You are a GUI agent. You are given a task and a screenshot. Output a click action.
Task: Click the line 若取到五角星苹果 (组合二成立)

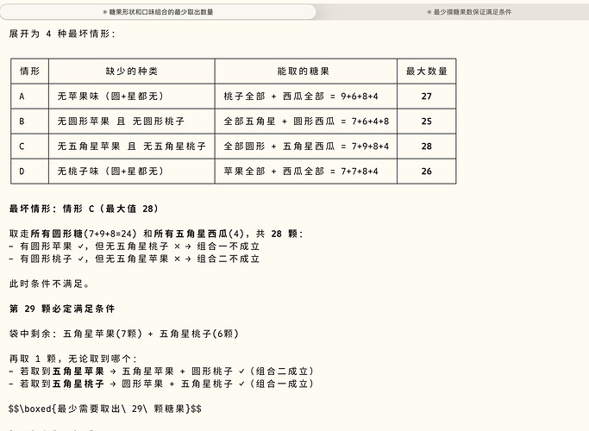click(x=161, y=372)
